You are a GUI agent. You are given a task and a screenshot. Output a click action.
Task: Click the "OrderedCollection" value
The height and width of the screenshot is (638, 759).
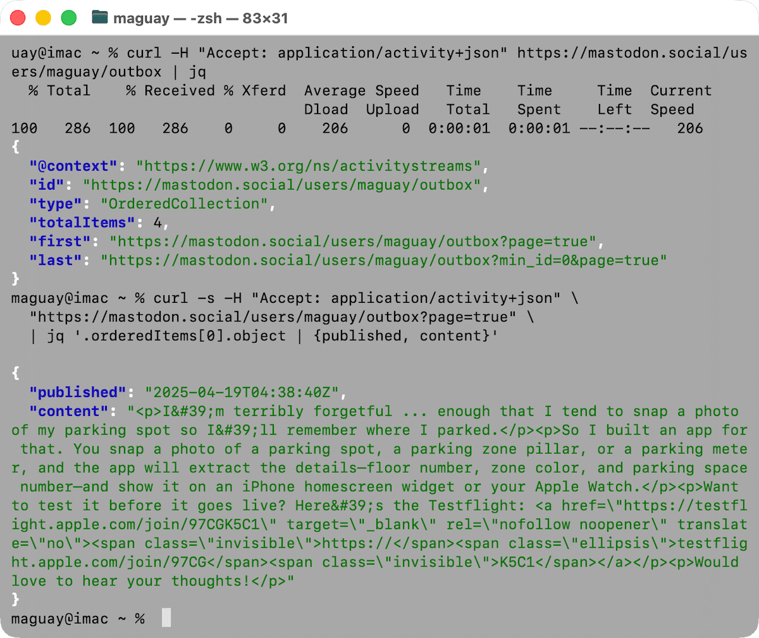(x=184, y=204)
